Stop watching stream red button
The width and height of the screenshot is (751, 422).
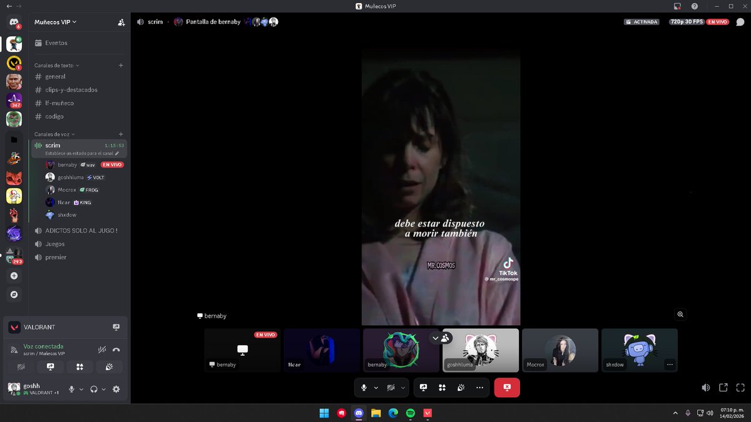[507, 388]
